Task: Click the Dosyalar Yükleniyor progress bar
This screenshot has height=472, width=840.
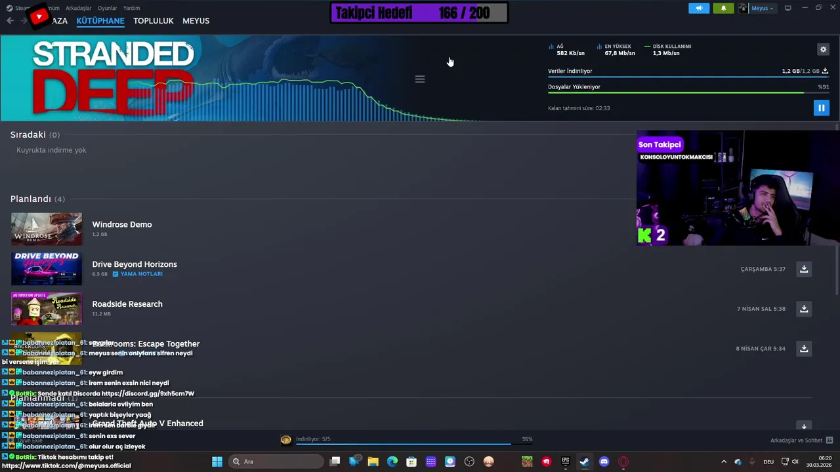Action: (x=688, y=92)
